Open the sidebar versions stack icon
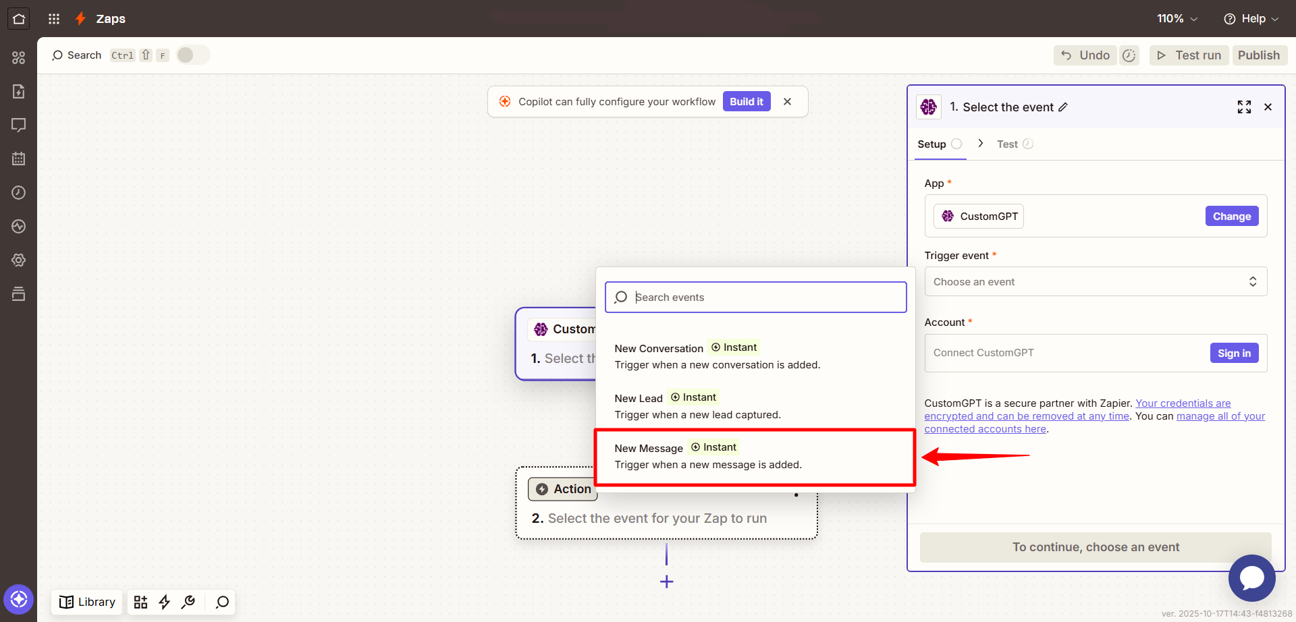The height and width of the screenshot is (622, 1296). [18, 293]
